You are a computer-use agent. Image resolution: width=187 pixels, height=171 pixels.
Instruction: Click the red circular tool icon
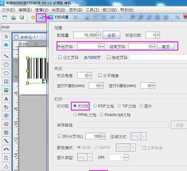pos(6,124)
